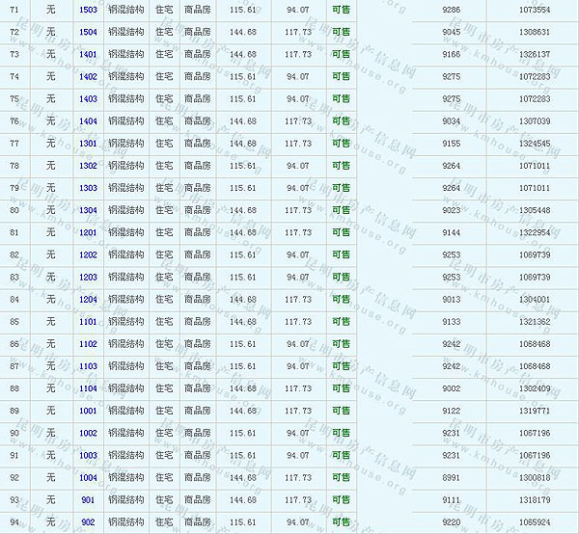This screenshot has width=579, height=534.
Task: Open room number 1503 link
Action: [x=88, y=9]
